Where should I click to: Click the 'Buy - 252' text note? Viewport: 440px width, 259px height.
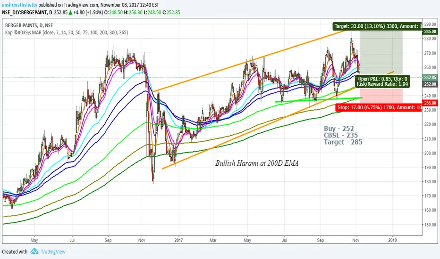pos(338,129)
